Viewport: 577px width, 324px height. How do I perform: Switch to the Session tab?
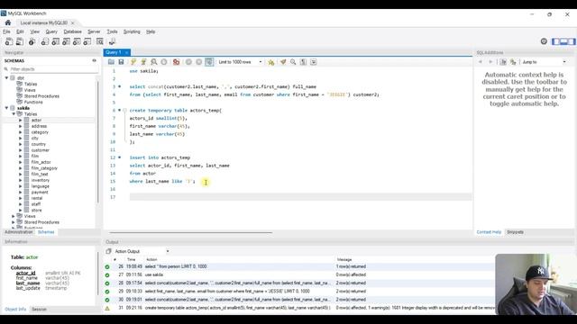pos(39,310)
